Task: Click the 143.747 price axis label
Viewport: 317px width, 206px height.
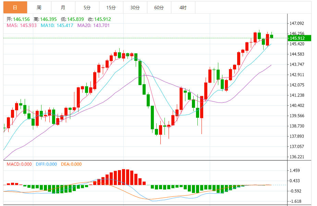Action: [x=297, y=64]
